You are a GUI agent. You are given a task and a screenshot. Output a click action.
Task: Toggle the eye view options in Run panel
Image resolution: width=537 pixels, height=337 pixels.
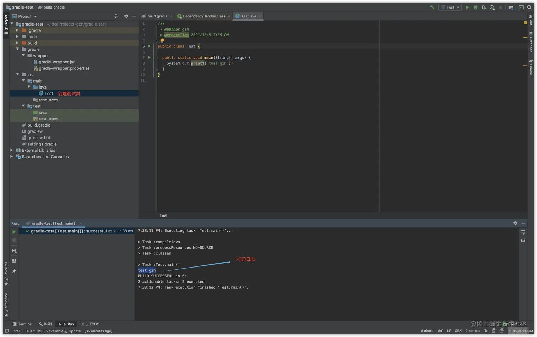(14, 251)
